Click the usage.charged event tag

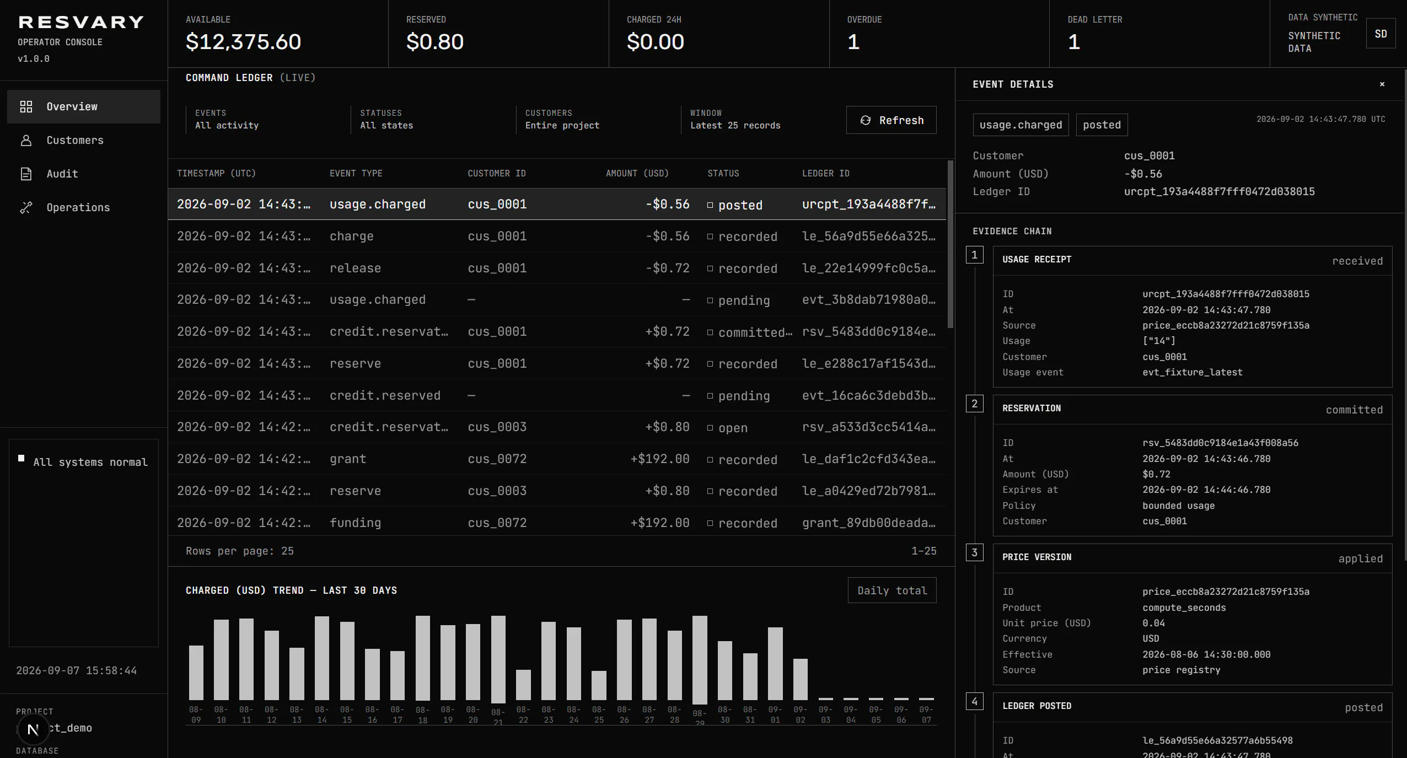coord(1021,125)
